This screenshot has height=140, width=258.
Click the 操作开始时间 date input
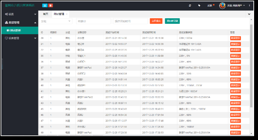click(x=130, y=21)
